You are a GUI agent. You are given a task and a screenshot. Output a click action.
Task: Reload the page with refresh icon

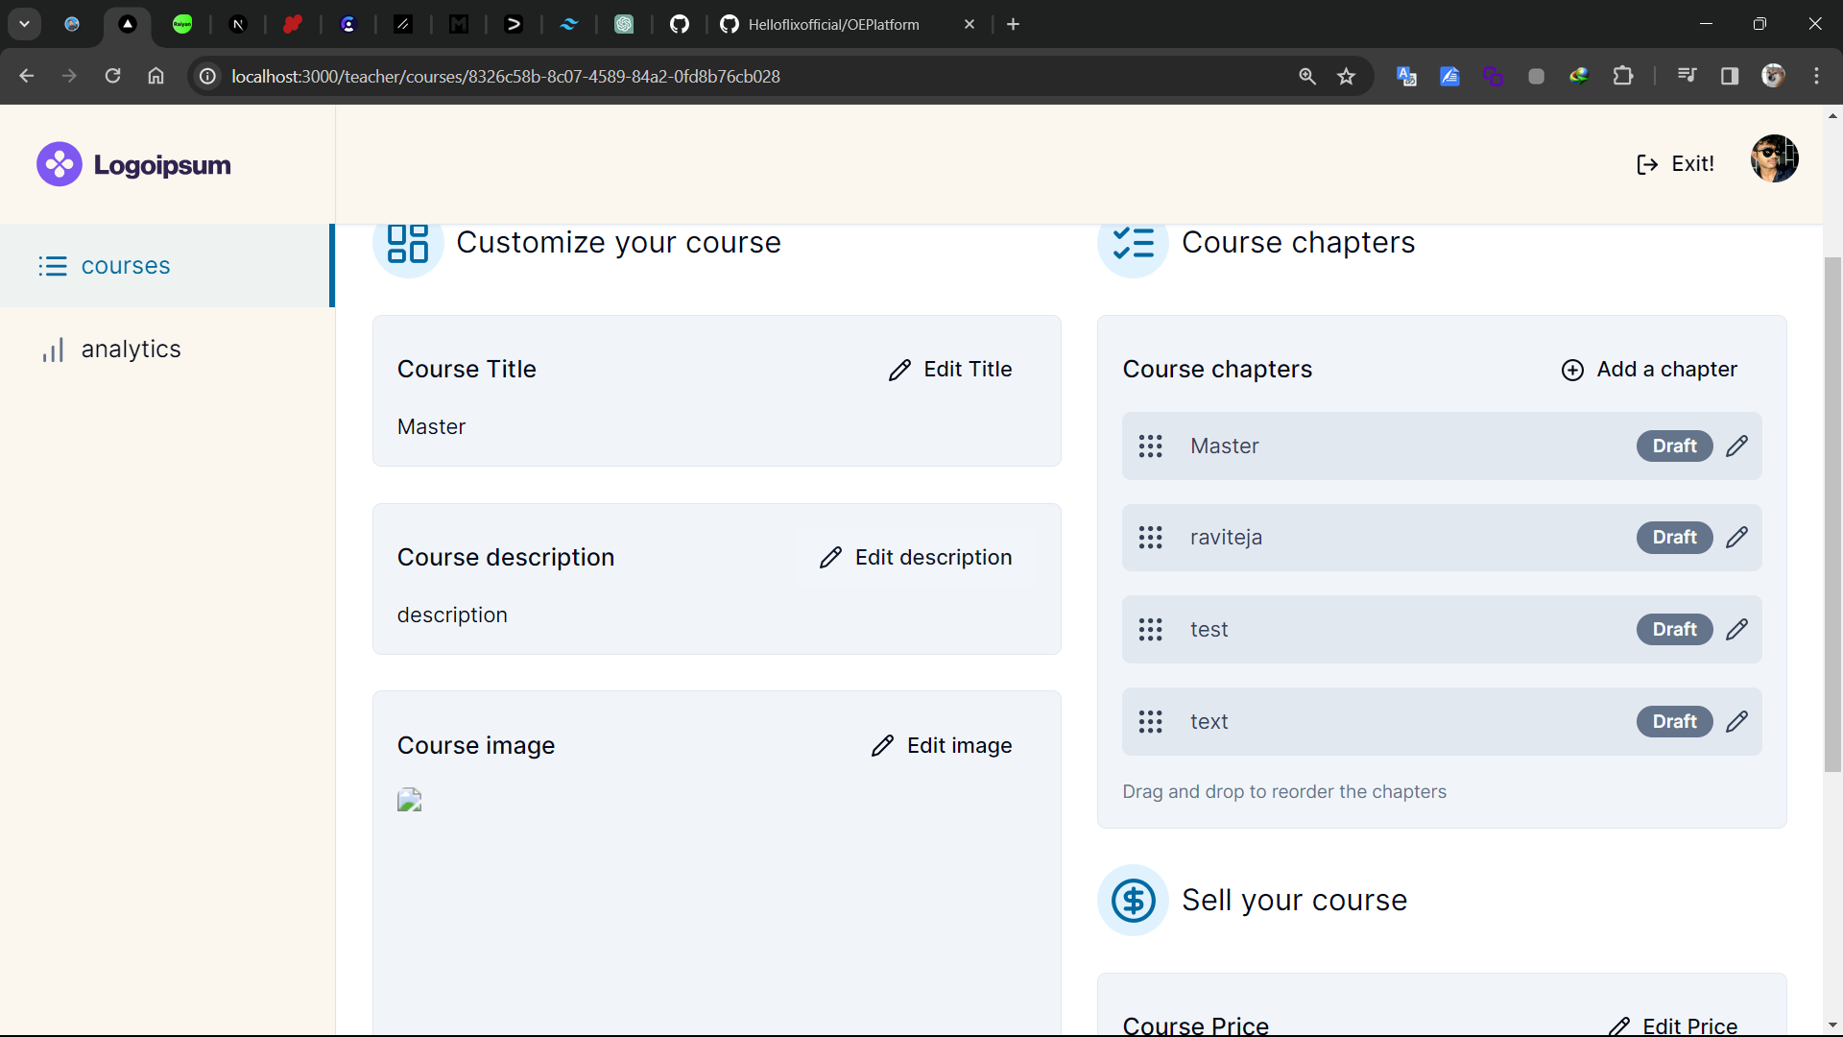112,76
